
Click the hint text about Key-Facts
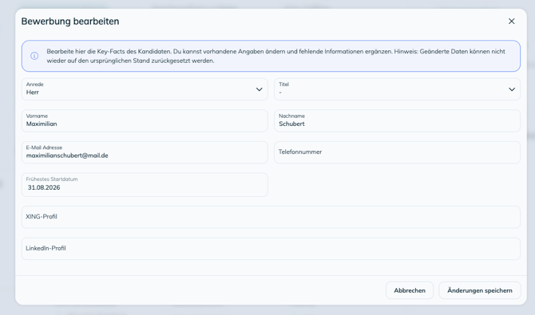[275, 56]
